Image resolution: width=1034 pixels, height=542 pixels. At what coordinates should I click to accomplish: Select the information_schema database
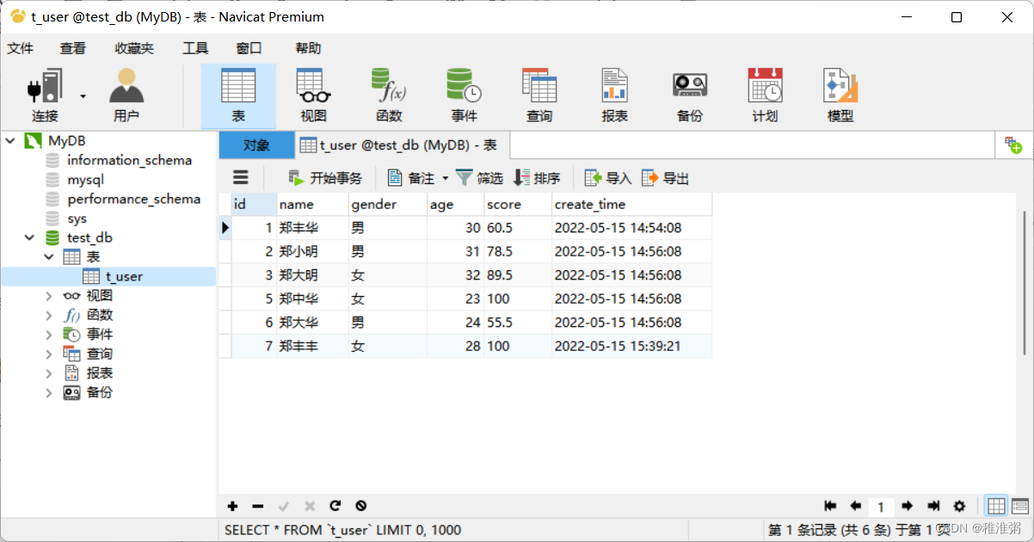pyautogui.click(x=129, y=160)
